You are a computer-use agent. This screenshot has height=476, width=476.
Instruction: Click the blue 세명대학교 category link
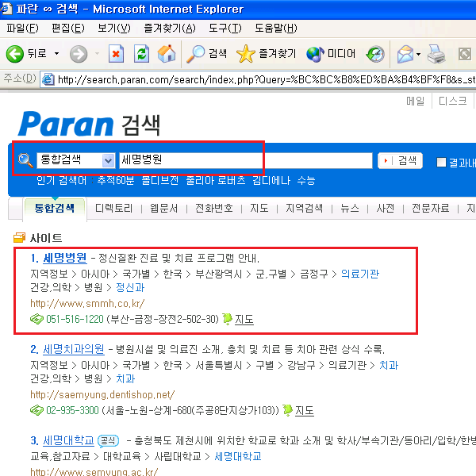click(x=238, y=457)
